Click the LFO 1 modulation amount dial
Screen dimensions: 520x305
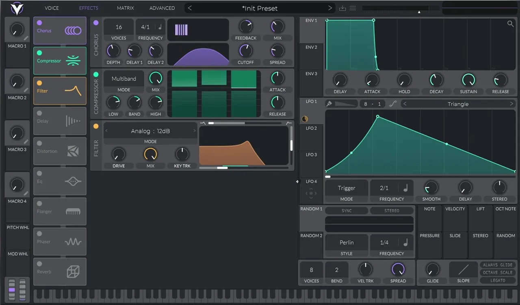[x=305, y=119]
